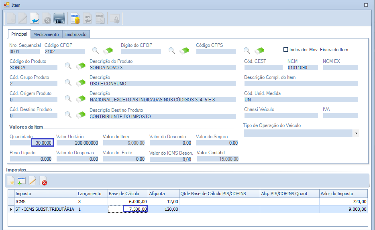
Task: Click the green eraser beside Código do Produto
Action: click(81, 67)
